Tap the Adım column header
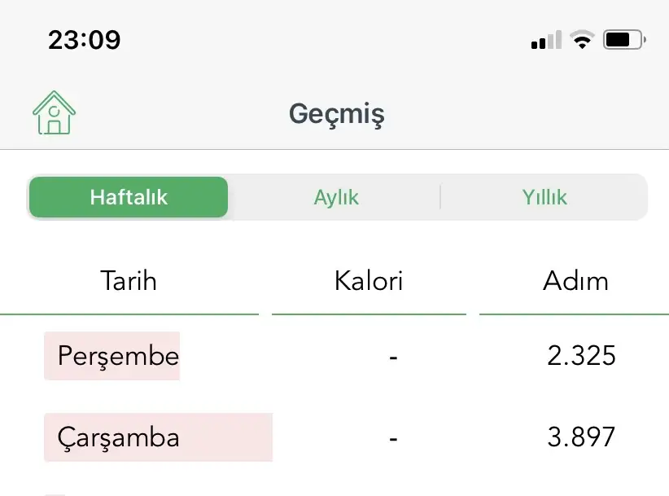Screen dimensions: 669x496 pyautogui.click(x=575, y=281)
